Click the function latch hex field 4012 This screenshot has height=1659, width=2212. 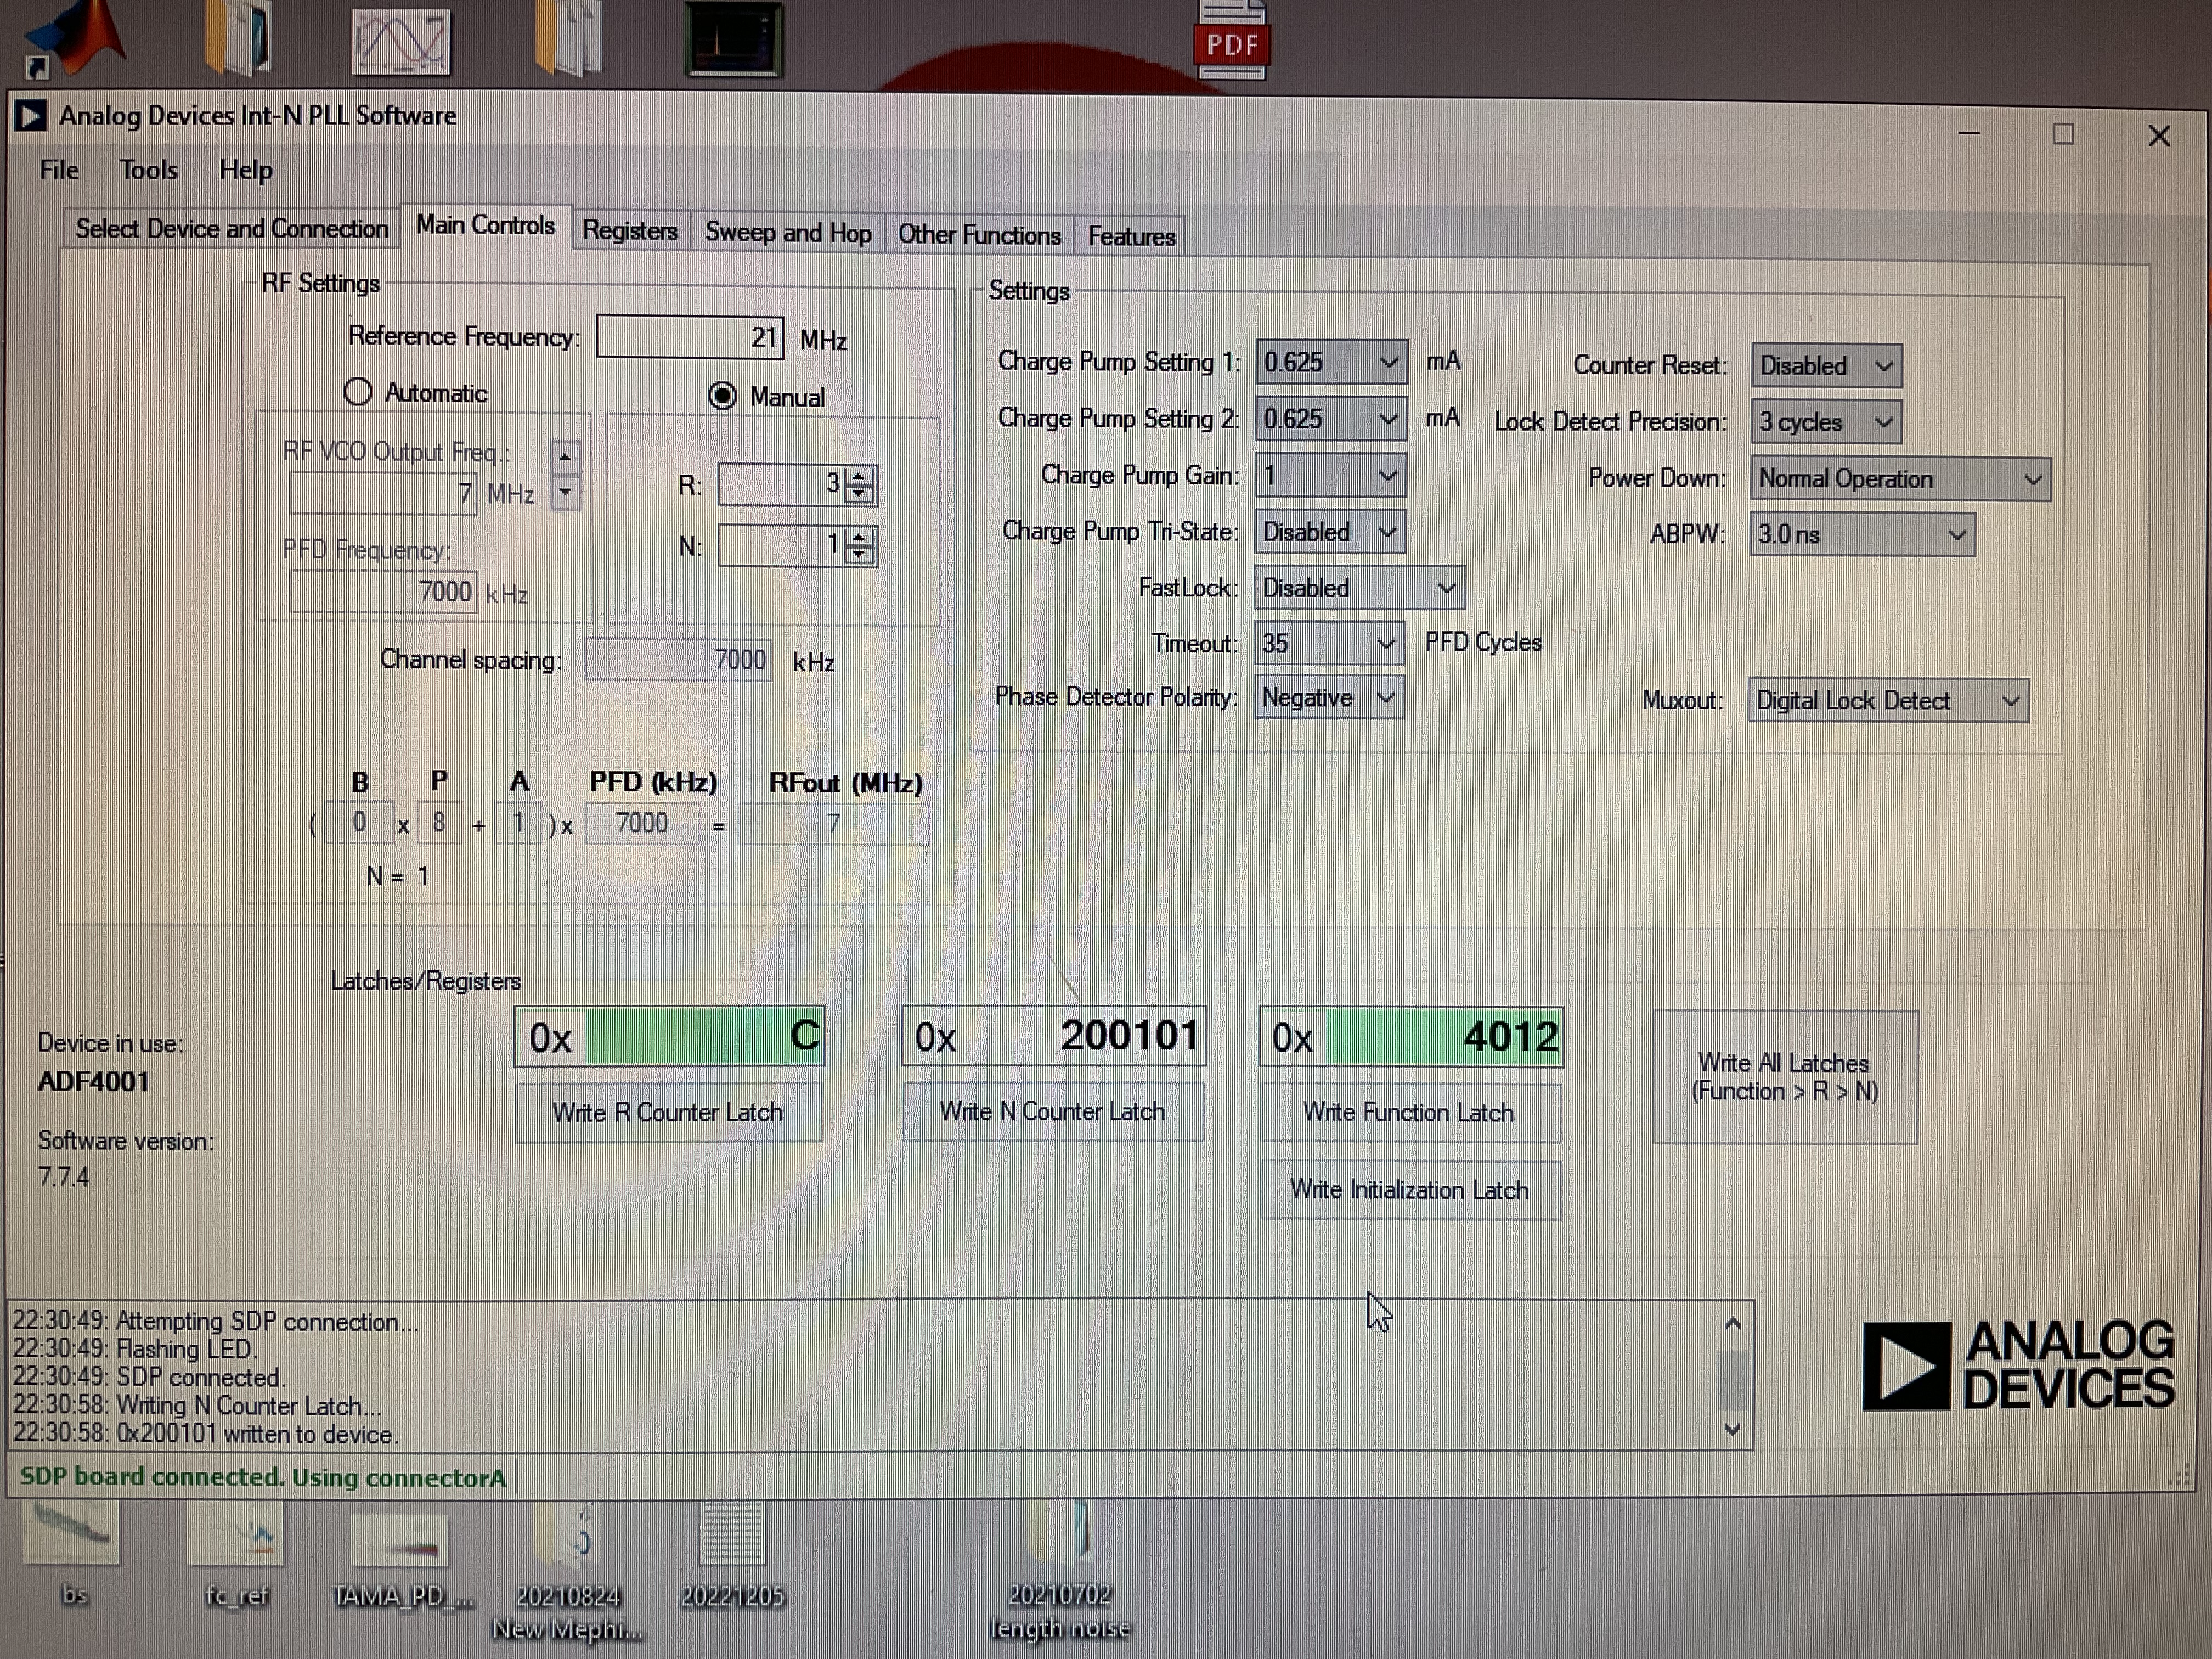coord(1411,1037)
